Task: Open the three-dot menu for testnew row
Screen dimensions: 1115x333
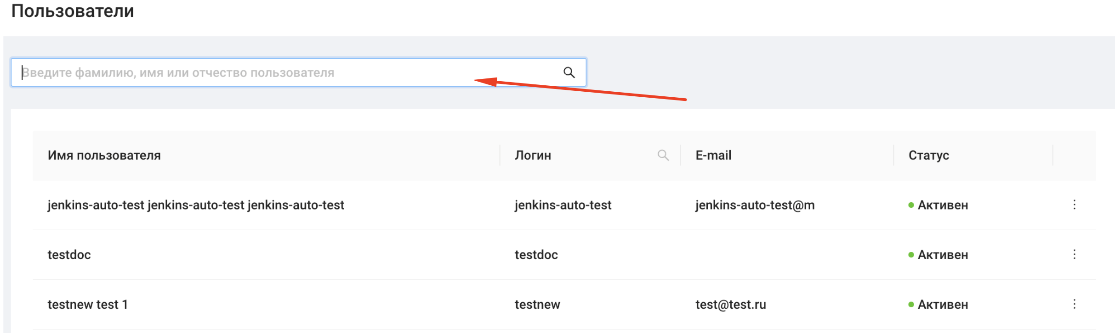Action: pos(1074,304)
